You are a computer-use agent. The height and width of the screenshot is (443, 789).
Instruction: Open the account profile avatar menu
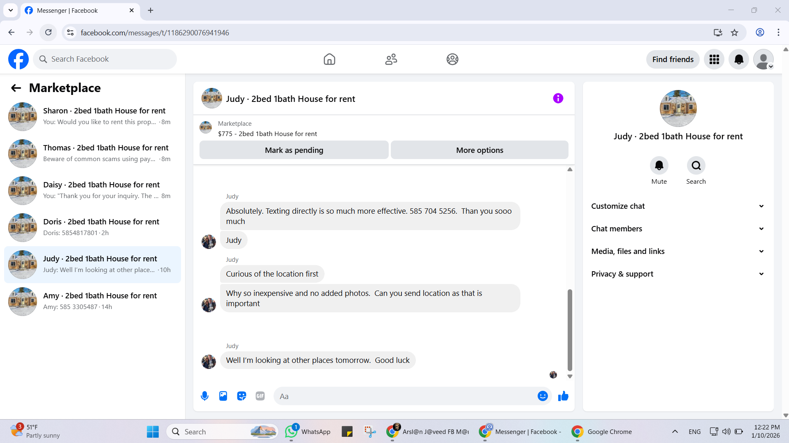point(763,59)
